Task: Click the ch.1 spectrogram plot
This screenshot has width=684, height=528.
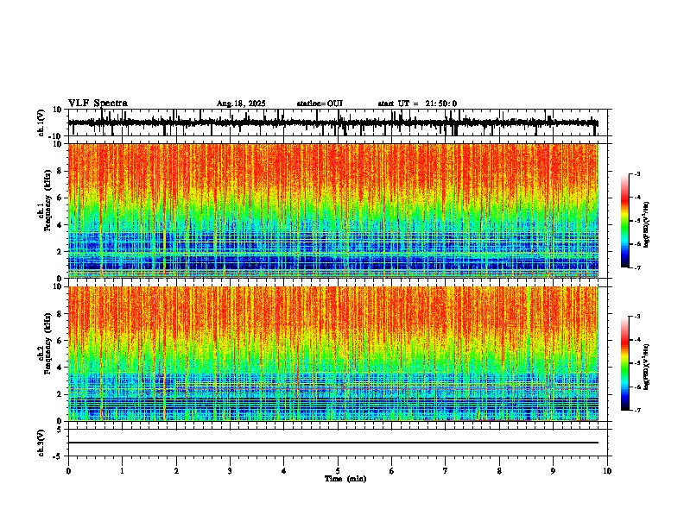Action: pos(333,211)
